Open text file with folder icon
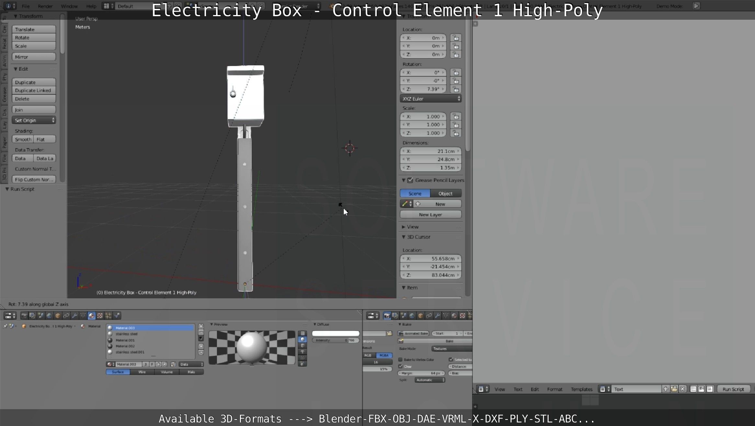Screen dimensions: 755x426 [674, 389]
